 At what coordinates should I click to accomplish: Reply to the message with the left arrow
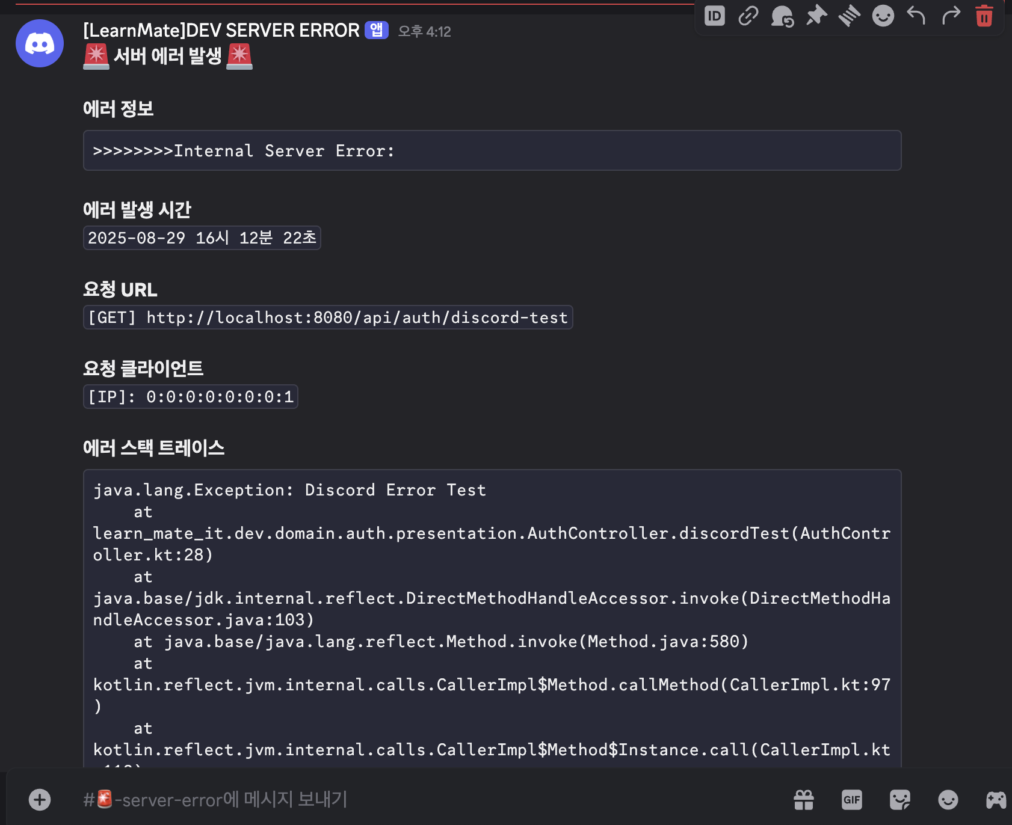pyautogui.click(x=916, y=16)
